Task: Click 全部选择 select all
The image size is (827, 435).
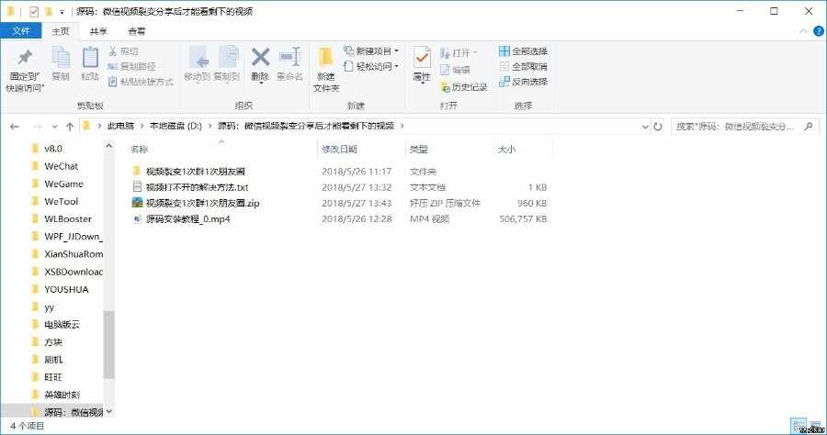Action: click(523, 51)
